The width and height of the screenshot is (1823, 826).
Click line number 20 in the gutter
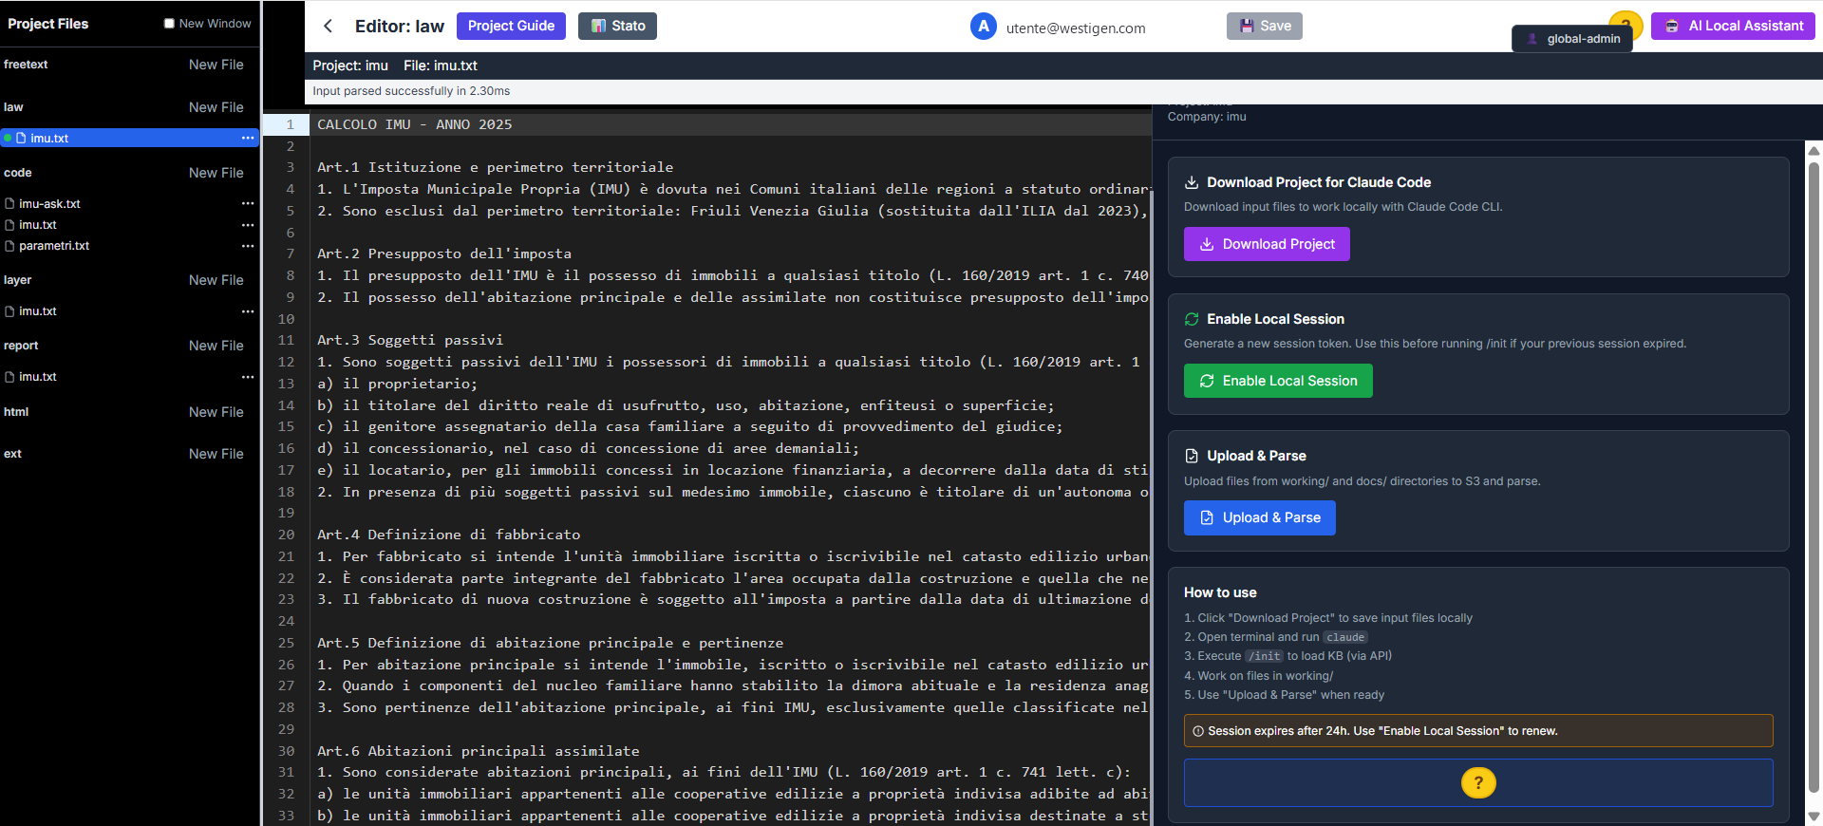pyautogui.click(x=286, y=535)
